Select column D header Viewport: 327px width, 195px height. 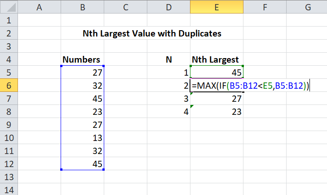pos(169,7)
